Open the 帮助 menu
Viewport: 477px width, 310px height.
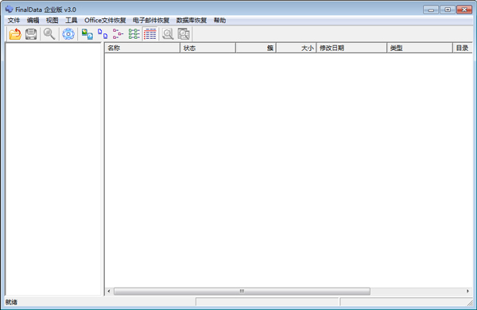(x=219, y=21)
